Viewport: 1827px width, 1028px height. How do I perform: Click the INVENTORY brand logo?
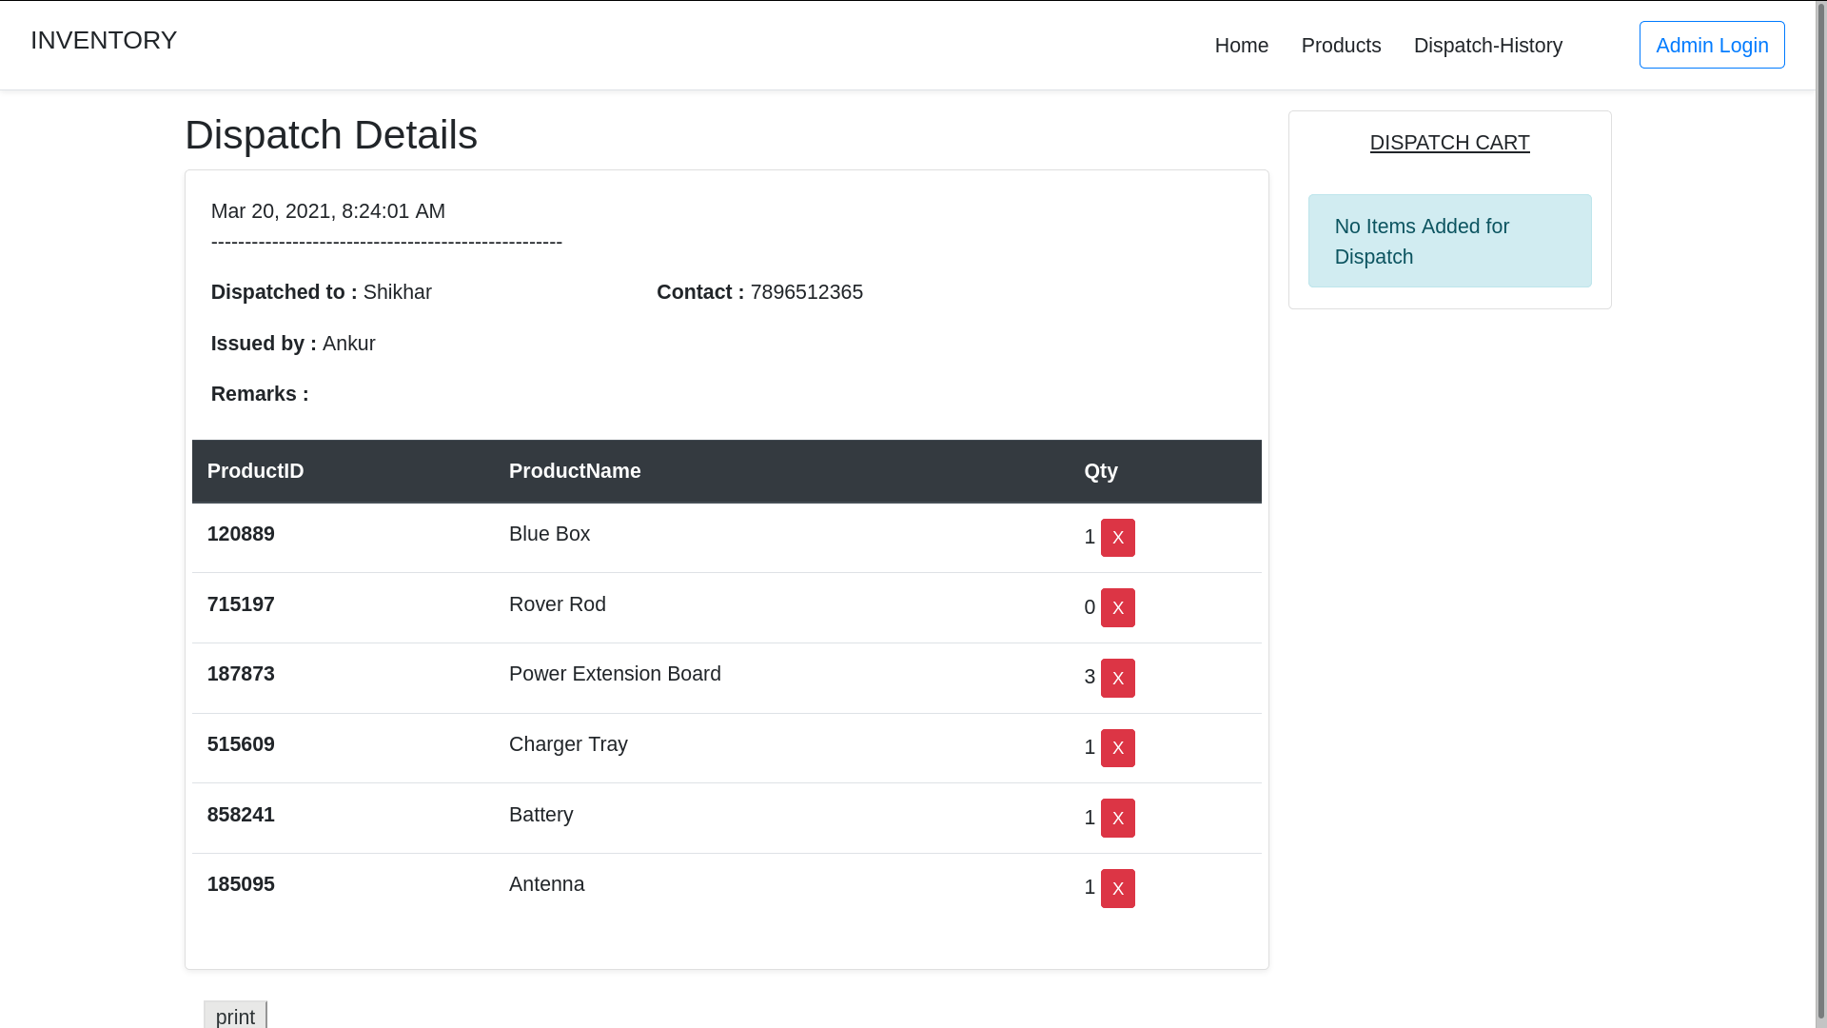coord(104,40)
